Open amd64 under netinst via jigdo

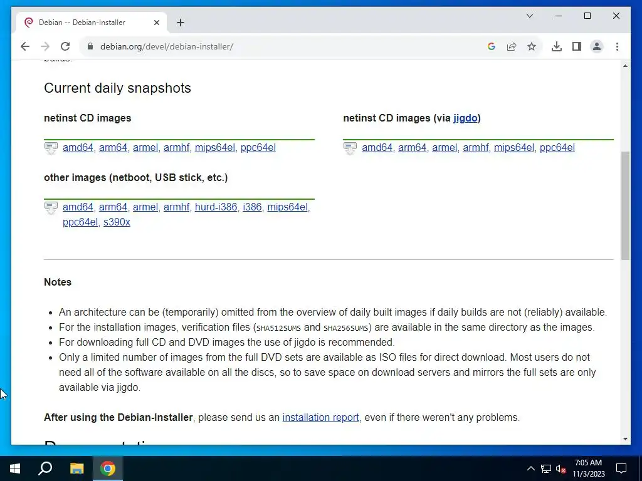click(x=377, y=148)
